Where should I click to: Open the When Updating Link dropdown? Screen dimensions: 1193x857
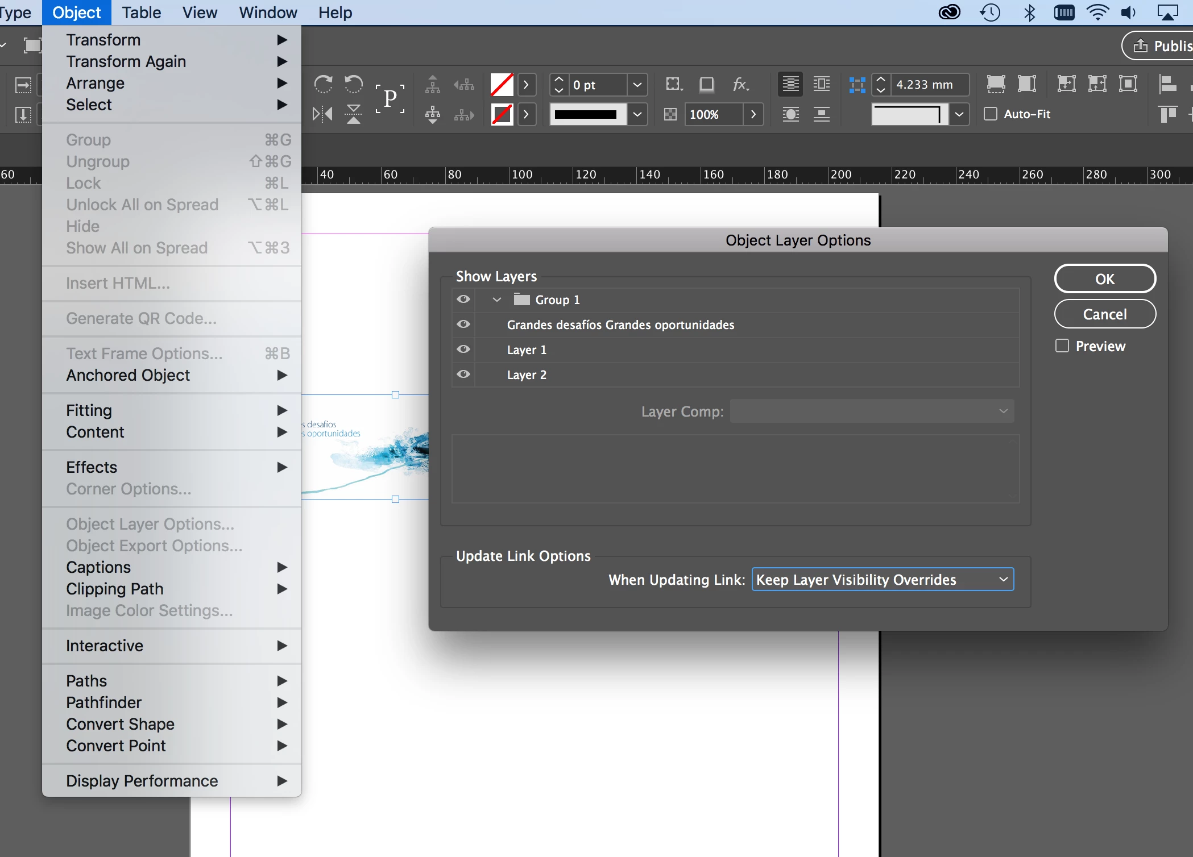tap(883, 579)
